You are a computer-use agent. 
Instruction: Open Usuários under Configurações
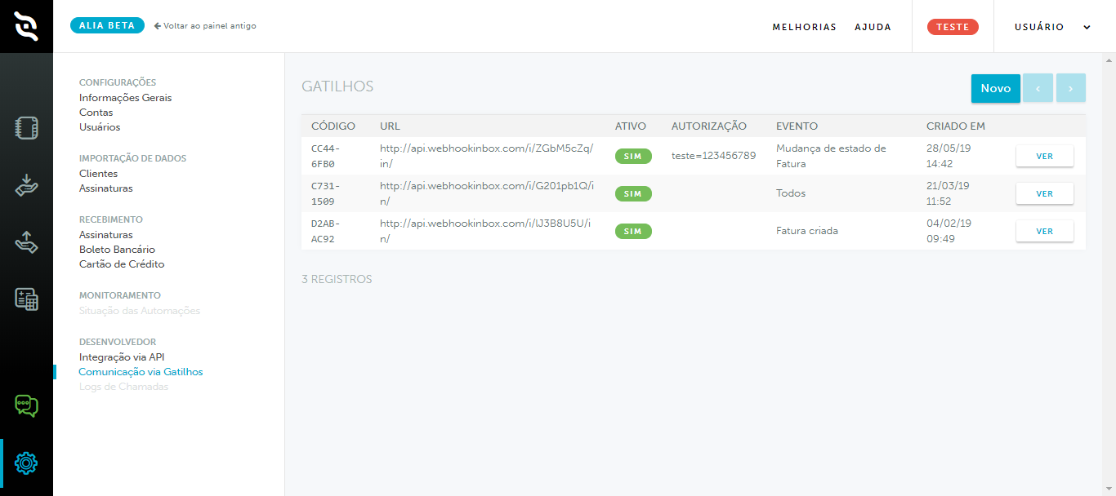point(100,127)
